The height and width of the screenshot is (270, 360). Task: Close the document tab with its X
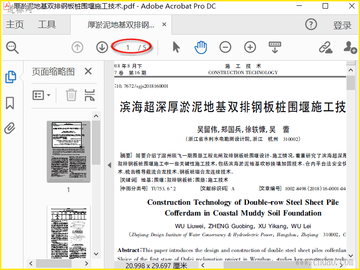[x=164, y=24]
